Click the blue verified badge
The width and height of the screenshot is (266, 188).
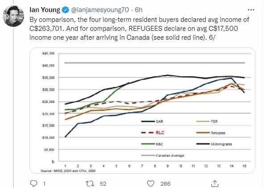(65, 10)
